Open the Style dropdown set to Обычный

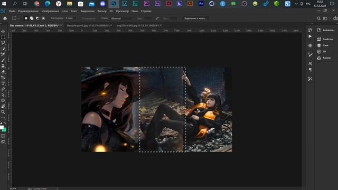coord(122,18)
